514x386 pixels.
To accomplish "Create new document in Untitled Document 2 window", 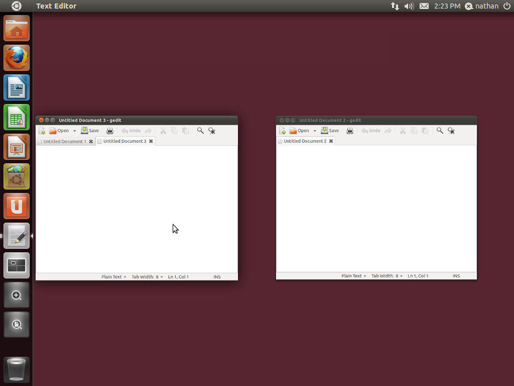I will click(x=283, y=131).
